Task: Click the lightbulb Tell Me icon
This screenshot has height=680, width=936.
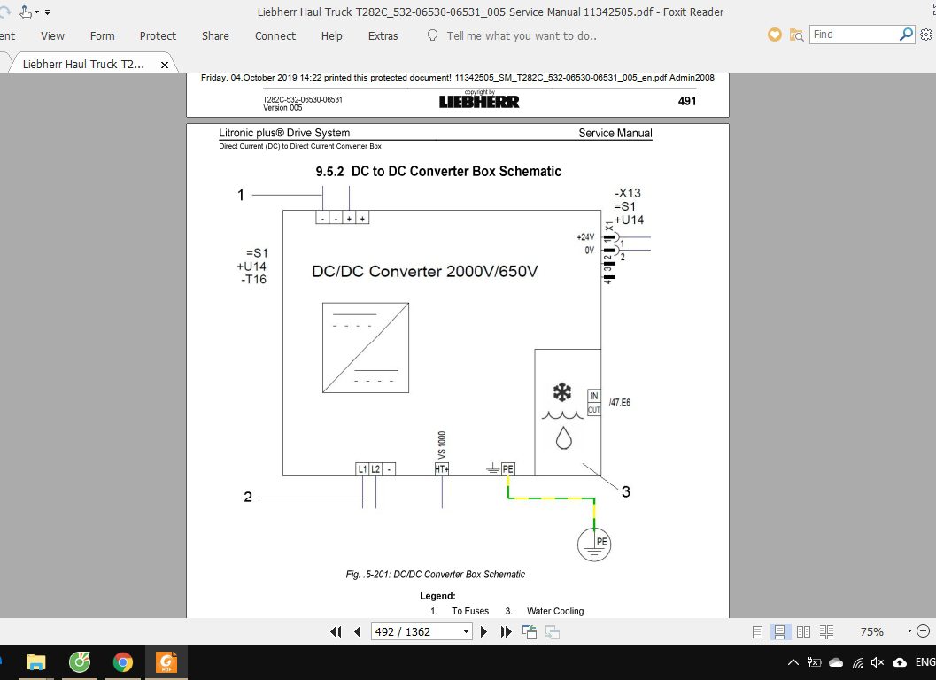Action: (x=432, y=35)
